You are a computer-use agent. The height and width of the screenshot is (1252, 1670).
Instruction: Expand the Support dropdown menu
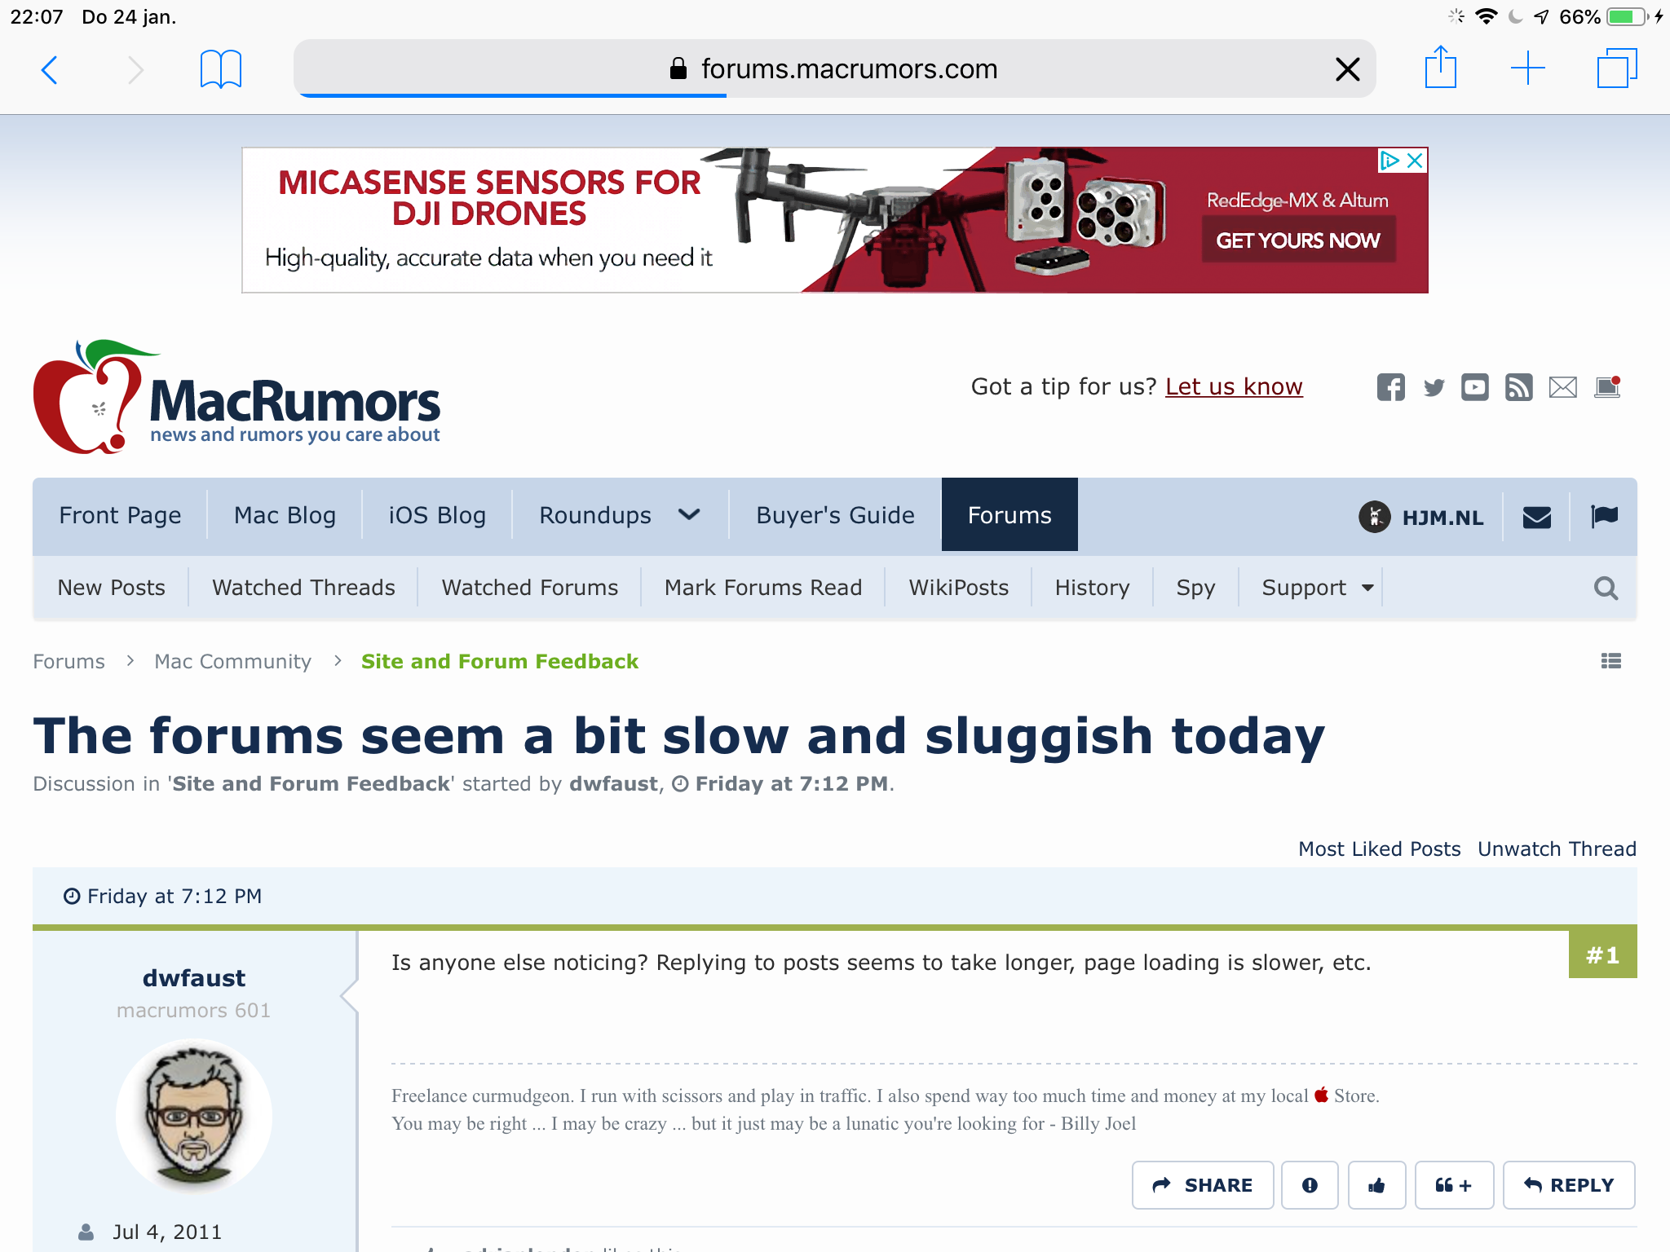click(x=1367, y=588)
